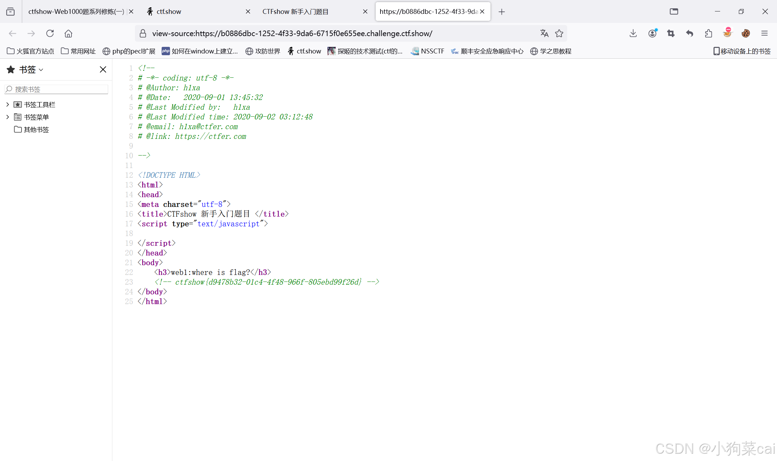
Task: Expand the 书签工具栏 tree folder
Action: 8,104
